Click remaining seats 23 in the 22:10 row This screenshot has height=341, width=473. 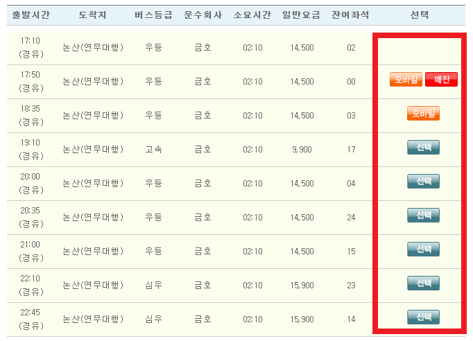pyautogui.click(x=351, y=286)
